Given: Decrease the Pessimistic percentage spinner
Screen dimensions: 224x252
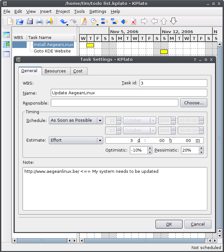Looking at the screenshot, I should 202,152.
